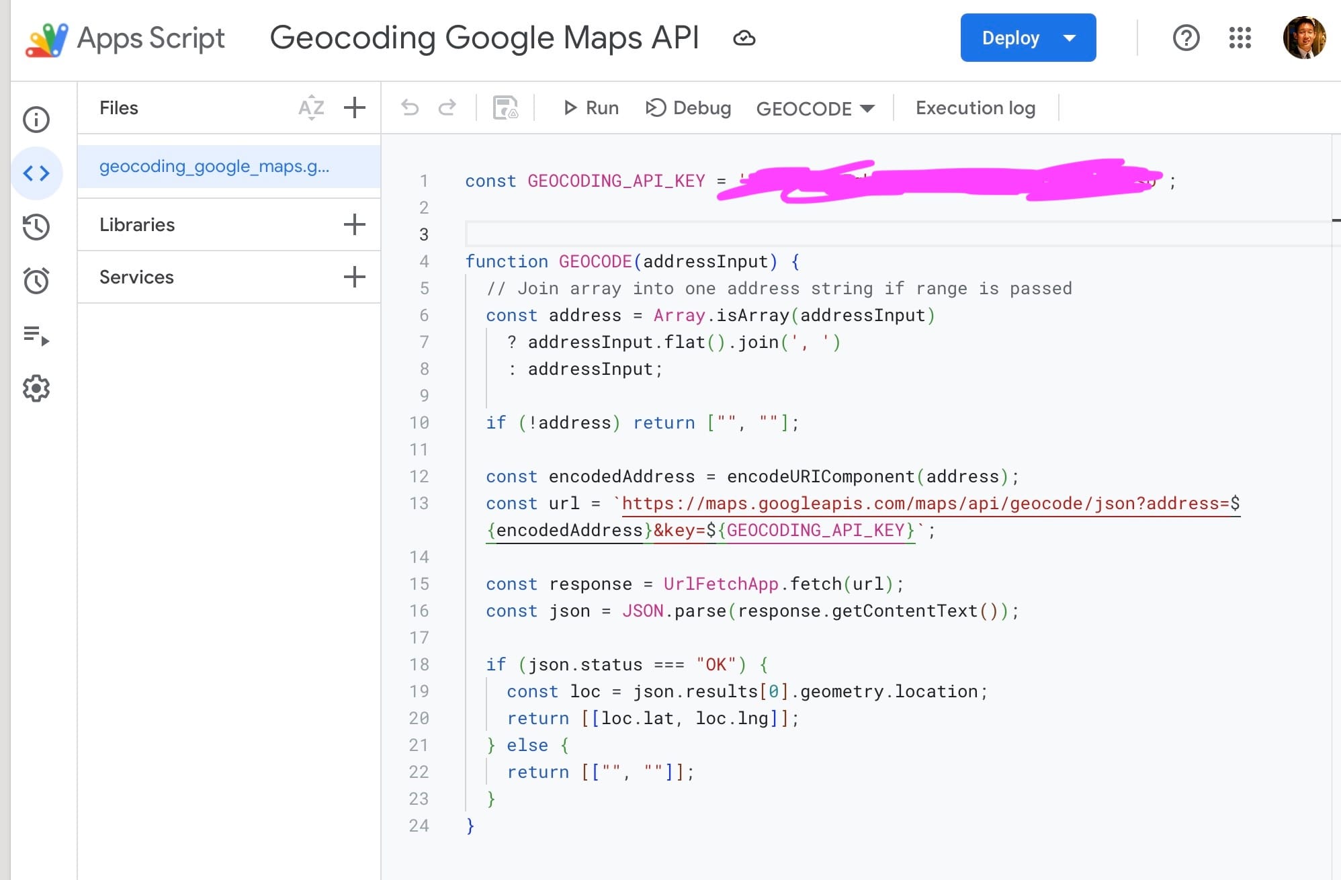Click the Files panel heading
Screen dimensions: 1341x880
point(119,107)
